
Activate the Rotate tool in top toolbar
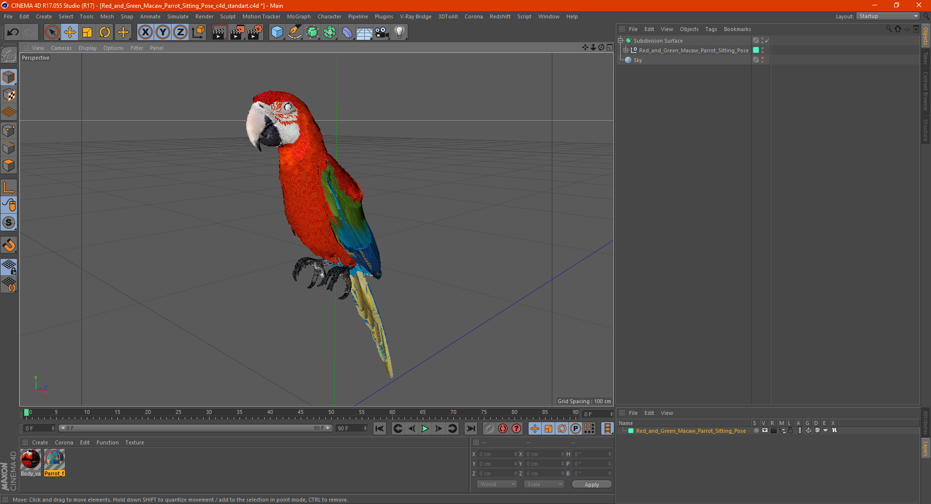pos(105,32)
